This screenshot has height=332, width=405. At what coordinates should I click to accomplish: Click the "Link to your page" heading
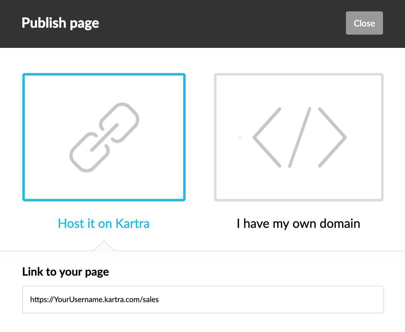tap(65, 272)
